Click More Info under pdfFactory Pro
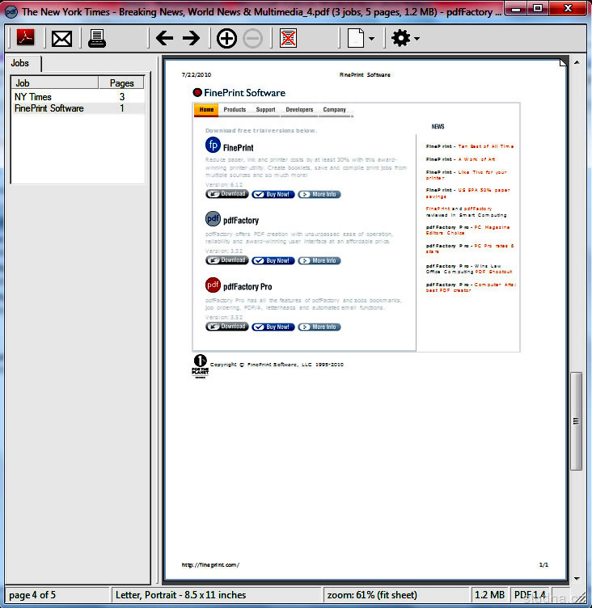The image size is (592, 608). tap(319, 327)
